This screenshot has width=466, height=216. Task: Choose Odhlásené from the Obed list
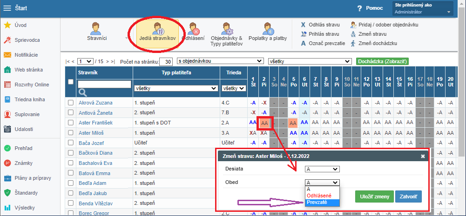pyautogui.click(x=319, y=196)
